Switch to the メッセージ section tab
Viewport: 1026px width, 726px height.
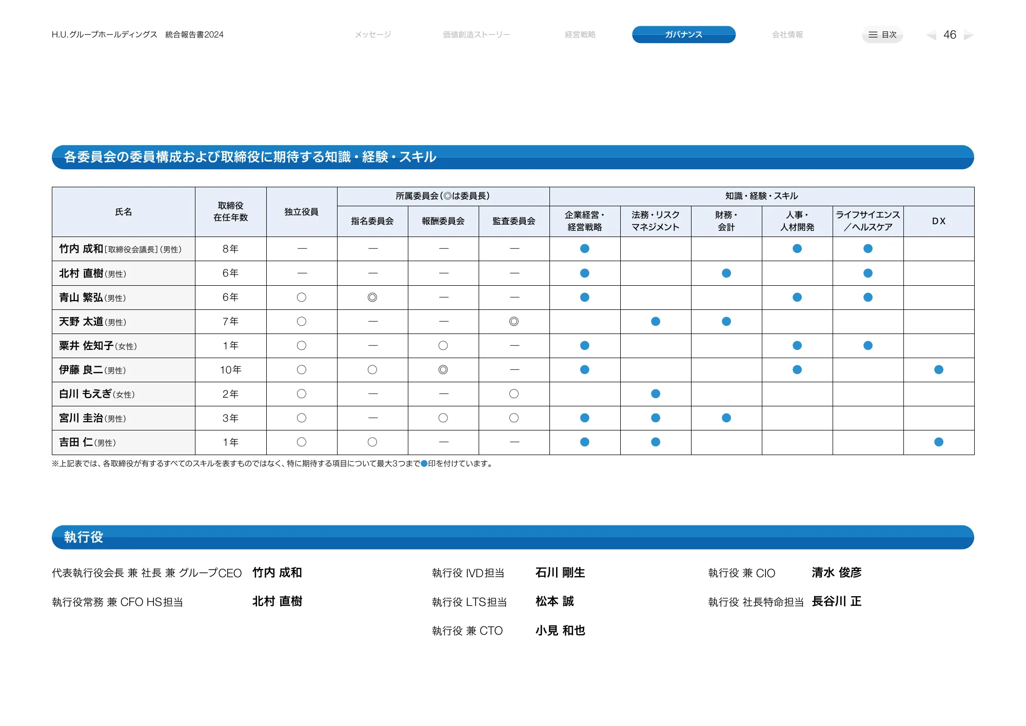pos(372,34)
